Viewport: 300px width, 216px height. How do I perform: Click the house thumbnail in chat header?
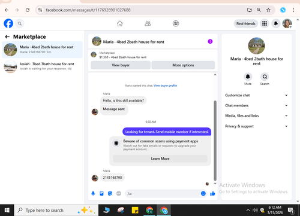(x=97, y=41)
